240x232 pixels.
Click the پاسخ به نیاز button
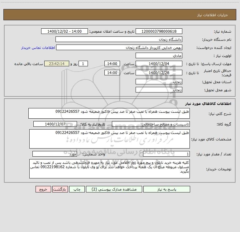point(167,189)
